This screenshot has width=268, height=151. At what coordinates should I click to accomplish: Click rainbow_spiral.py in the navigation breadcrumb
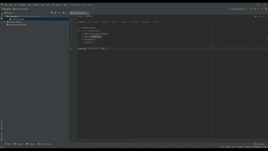pyautogui.click(x=21, y=9)
